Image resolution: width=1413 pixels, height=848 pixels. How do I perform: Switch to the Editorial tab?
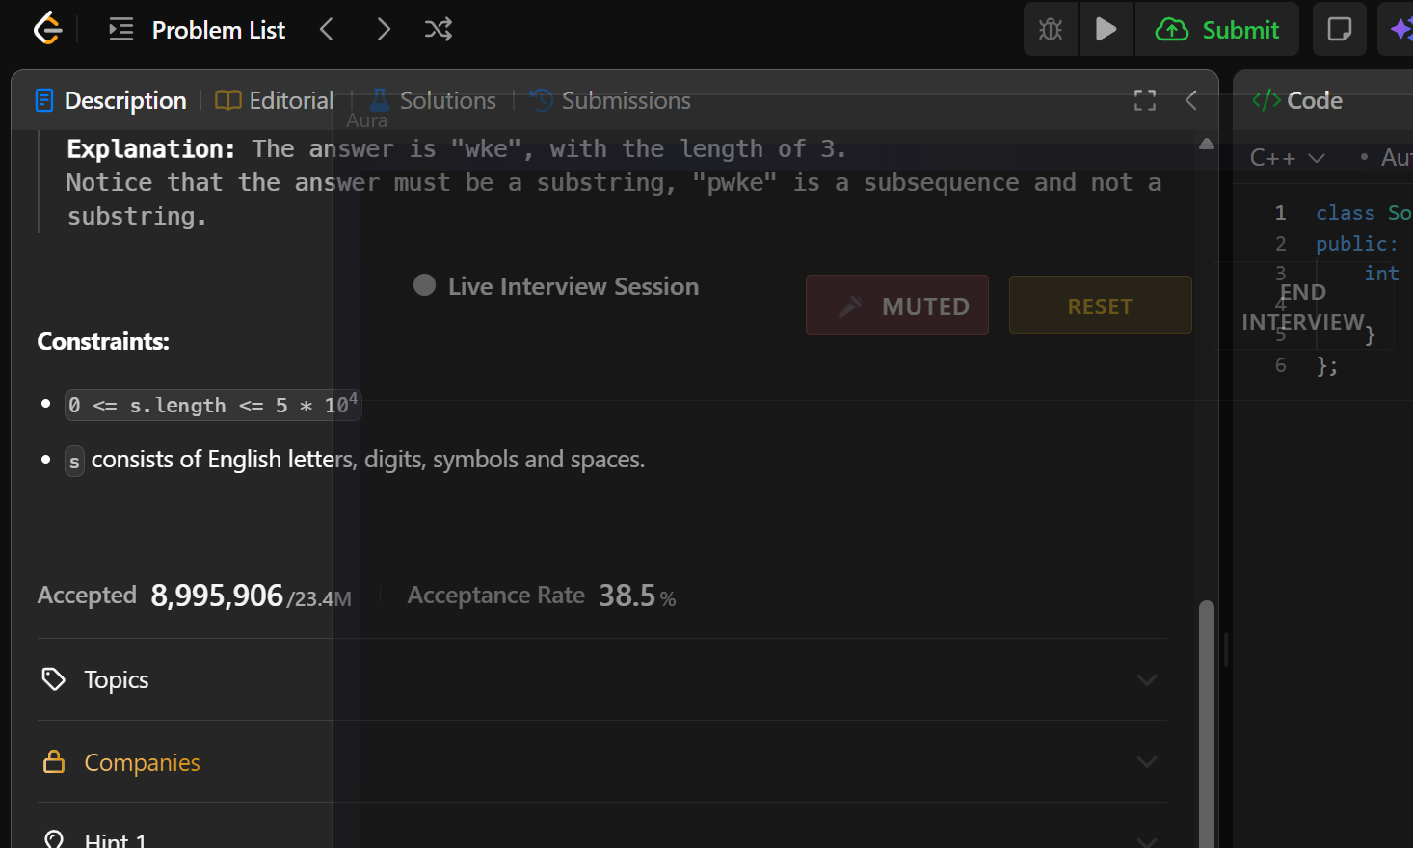(275, 100)
